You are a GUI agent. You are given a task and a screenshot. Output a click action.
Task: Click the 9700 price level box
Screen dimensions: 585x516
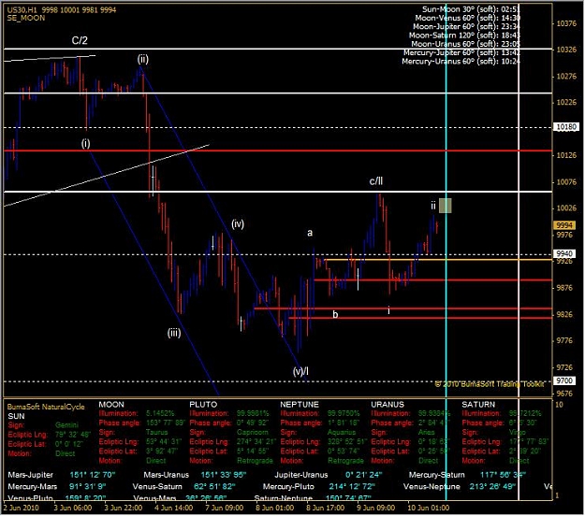(x=564, y=380)
